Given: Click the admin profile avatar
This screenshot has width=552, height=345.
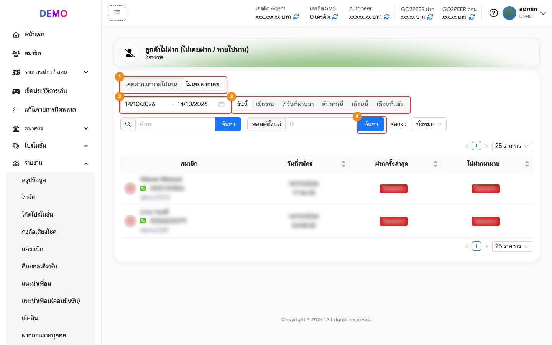Looking at the screenshot, I should (509, 13).
